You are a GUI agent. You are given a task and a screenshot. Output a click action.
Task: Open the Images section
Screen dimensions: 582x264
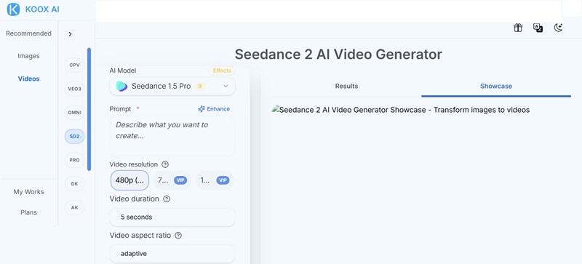coord(28,56)
